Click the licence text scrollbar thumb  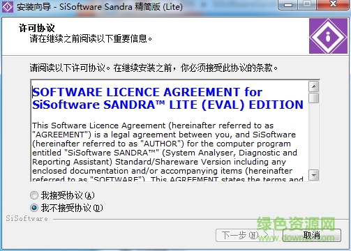coord(314,98)
